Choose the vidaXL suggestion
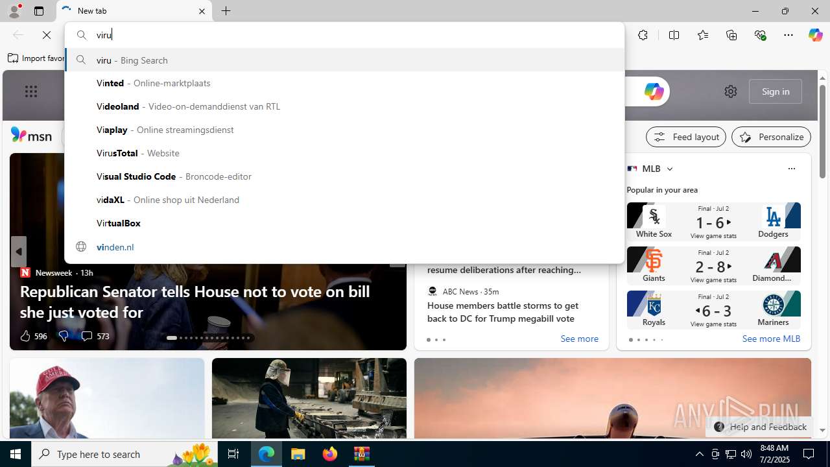Viewport: 830px width, 467px height. point(344,200)
